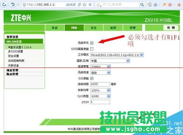This screenshot has height=135, width=183.
Task: Toggle the SGI使能 checkbox
Action: point(92,79)
